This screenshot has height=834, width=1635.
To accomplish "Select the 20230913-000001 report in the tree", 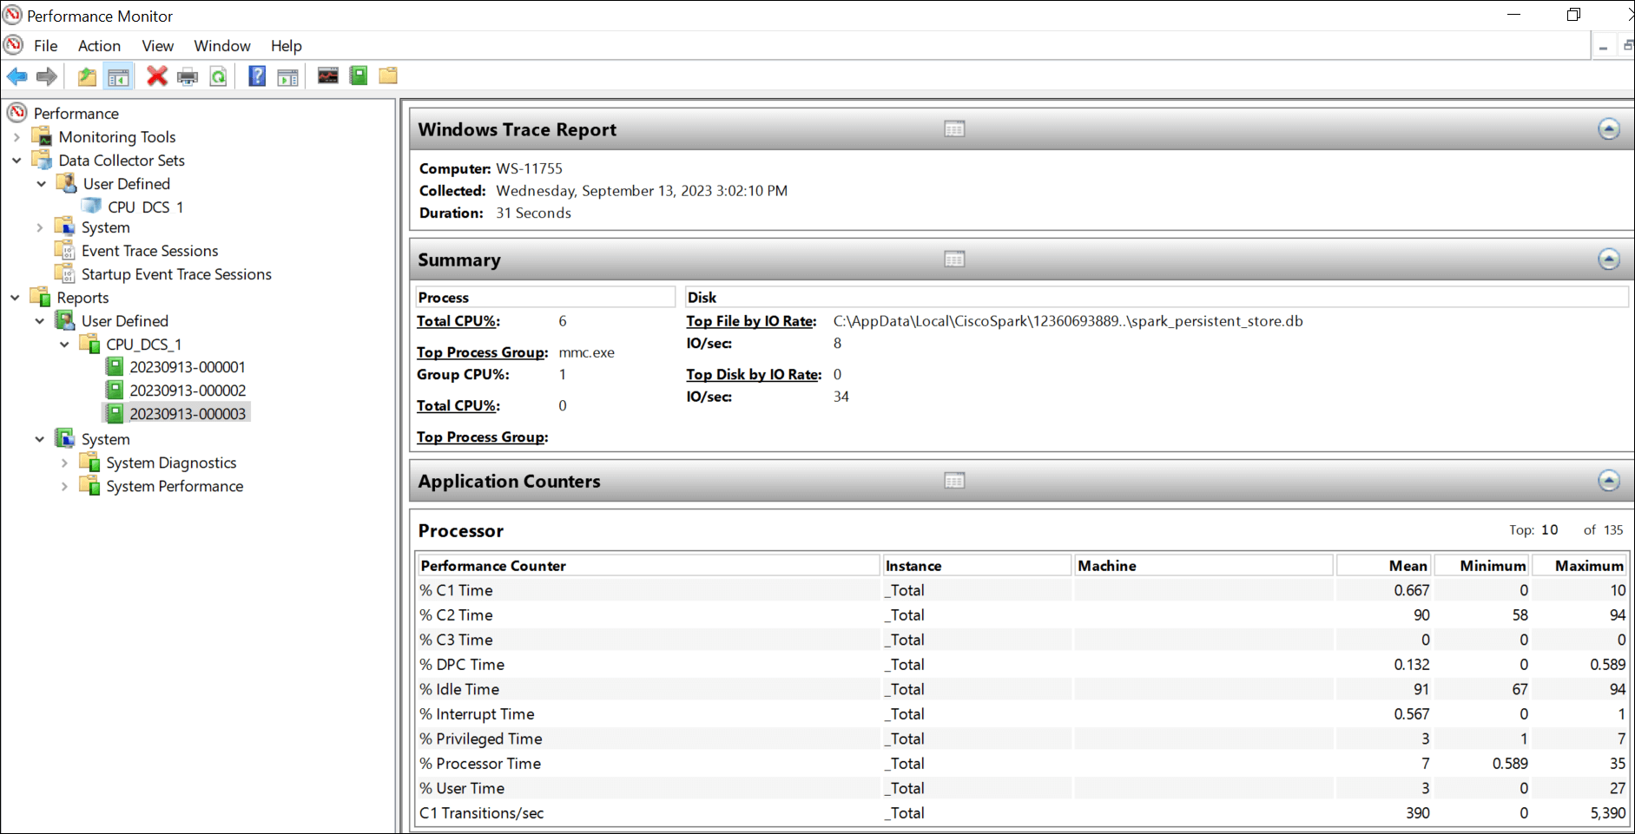I will [x=188, y=366].
